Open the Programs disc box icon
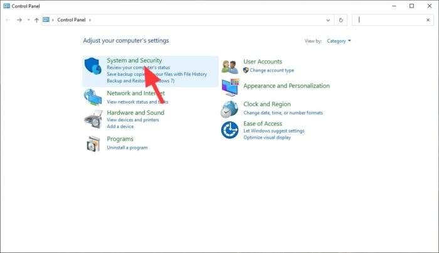This screenshot has height=253, width=439. (x=93, y=144)
